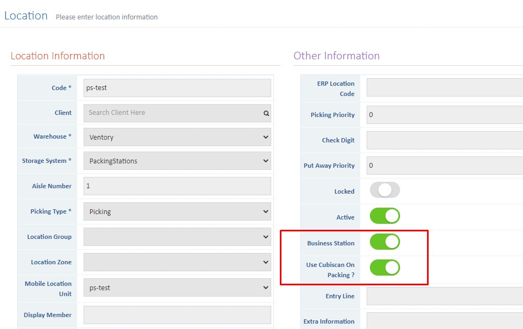The width and height of the screenshot is (523, 329).
Task: Turn off the Business Station switch
Action: [384, 242]
